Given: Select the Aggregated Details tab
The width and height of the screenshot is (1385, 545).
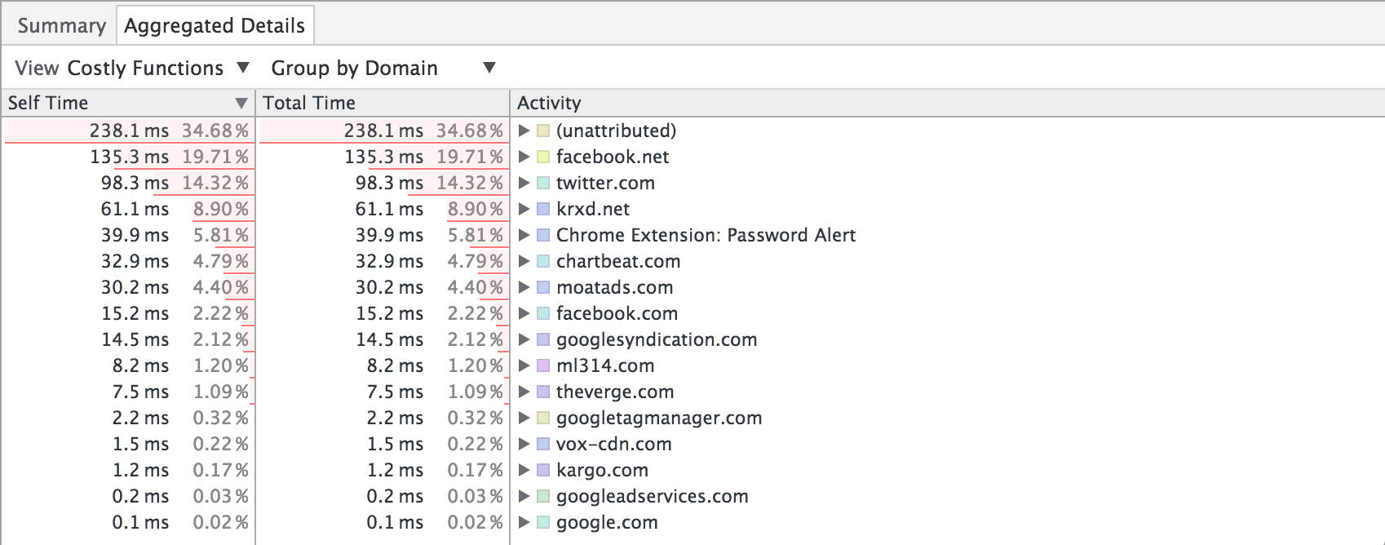Looking at the screenshot, I should point(215,26).
